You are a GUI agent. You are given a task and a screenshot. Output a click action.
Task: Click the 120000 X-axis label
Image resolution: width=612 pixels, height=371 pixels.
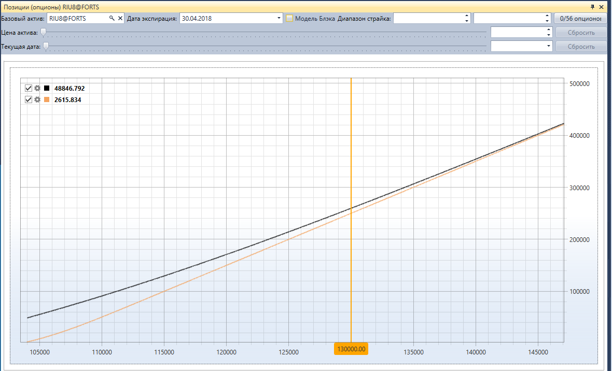pyautogui.click(x=226, y=352)
